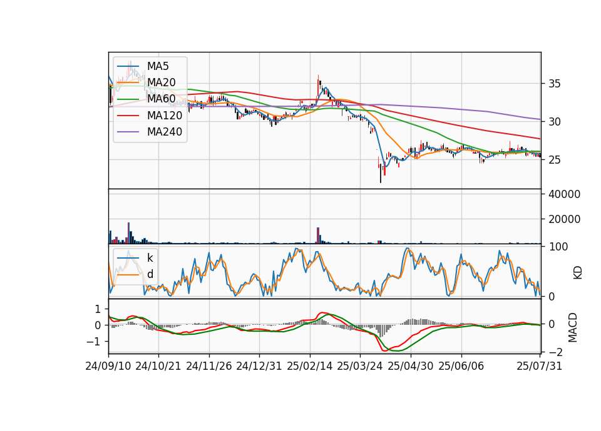
Task: Click the date label 25/03/24
Action: [x=360, y=366]
